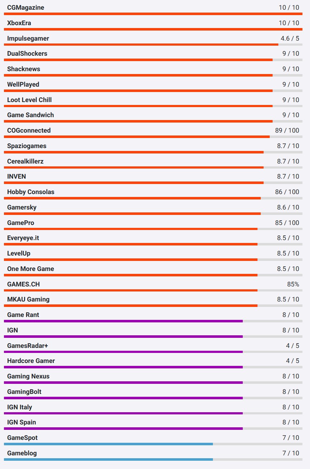Viewport: 310px width, 469px height.
Task: Open the CGMagazine review link
Action: 26,8
